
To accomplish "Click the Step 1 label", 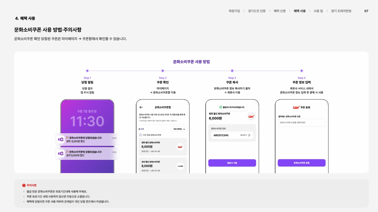I will click(87, 78).
